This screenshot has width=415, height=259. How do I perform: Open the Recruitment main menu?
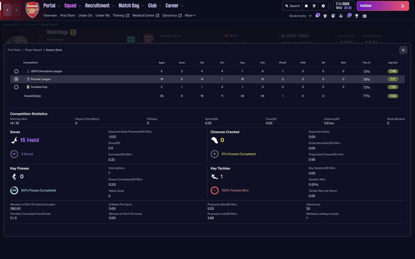click(x=97, y=6)
